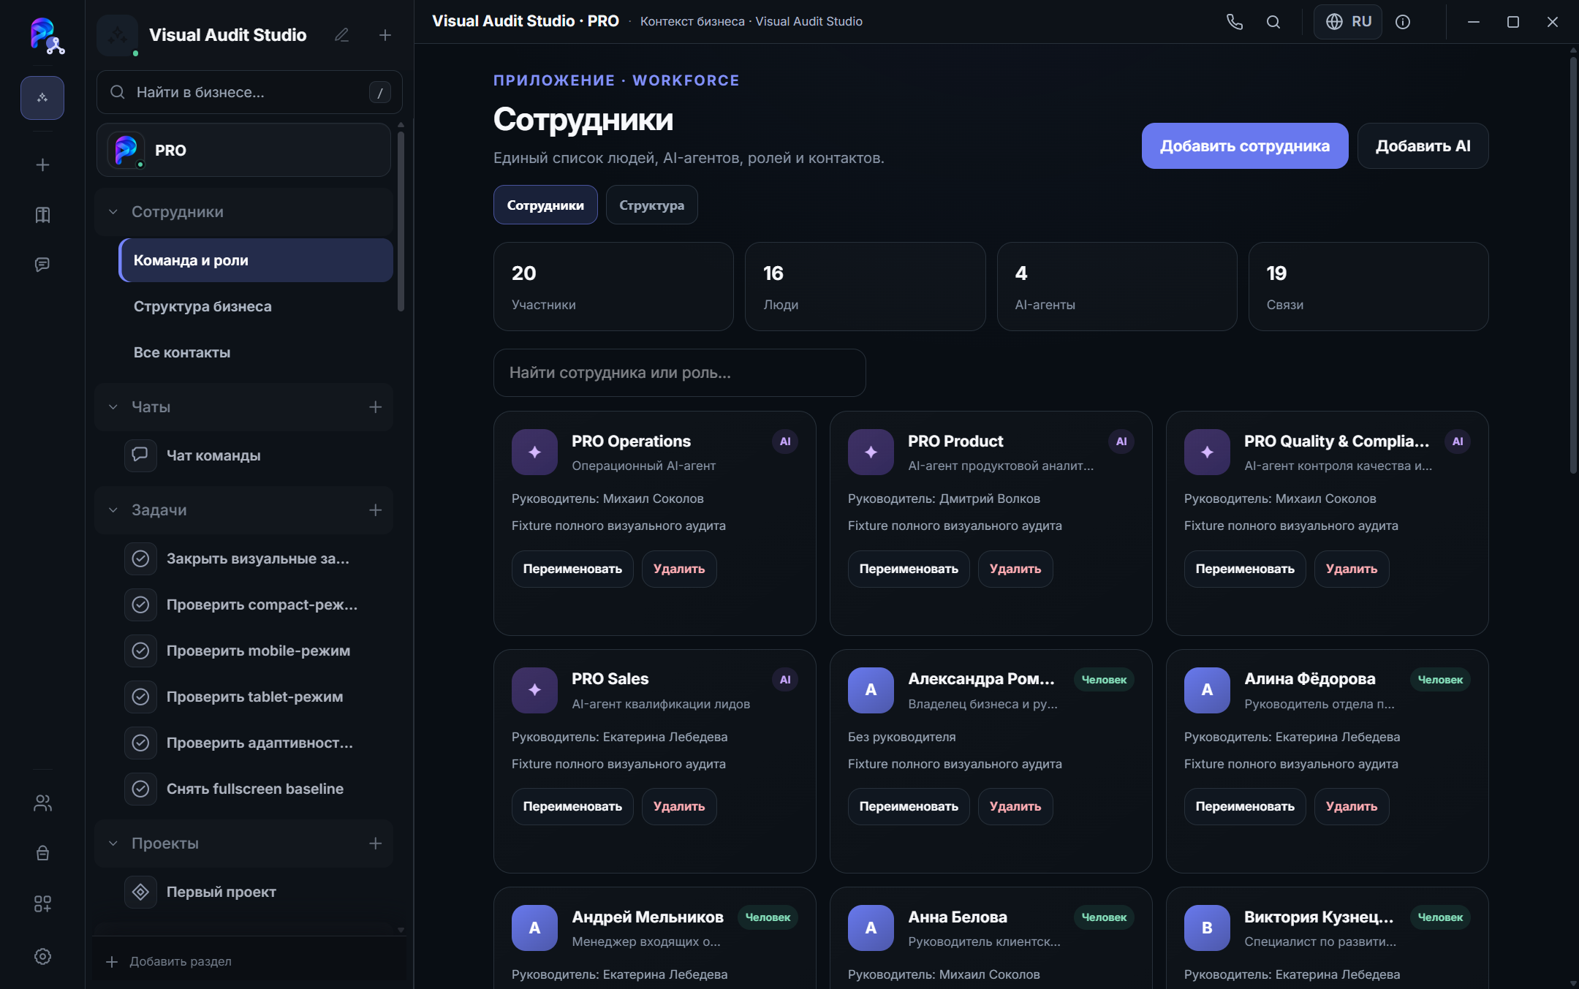The width and height of the screenshot is (1579, 989).
Task: Add a new project with the Проекты plus icon
Action: pos(376,844)
